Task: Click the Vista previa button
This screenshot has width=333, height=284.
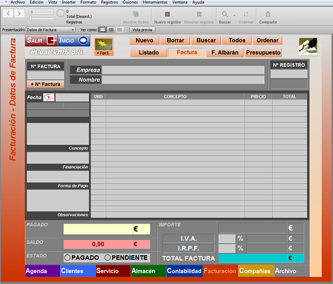Action: (x=142, y=30)
